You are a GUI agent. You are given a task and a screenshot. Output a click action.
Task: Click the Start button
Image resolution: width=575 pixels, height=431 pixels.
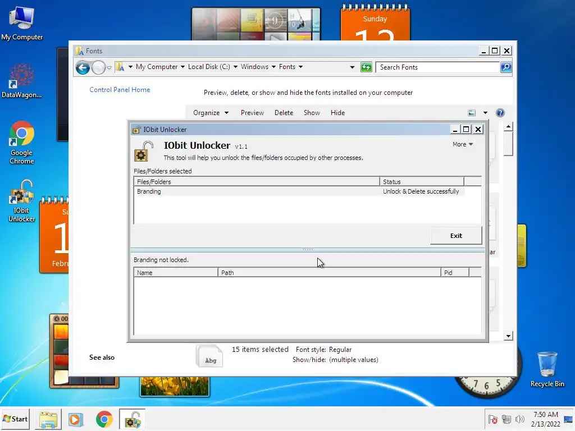click(15, 419)
